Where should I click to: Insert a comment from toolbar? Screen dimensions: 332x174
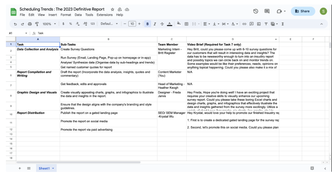click(252, 24)
